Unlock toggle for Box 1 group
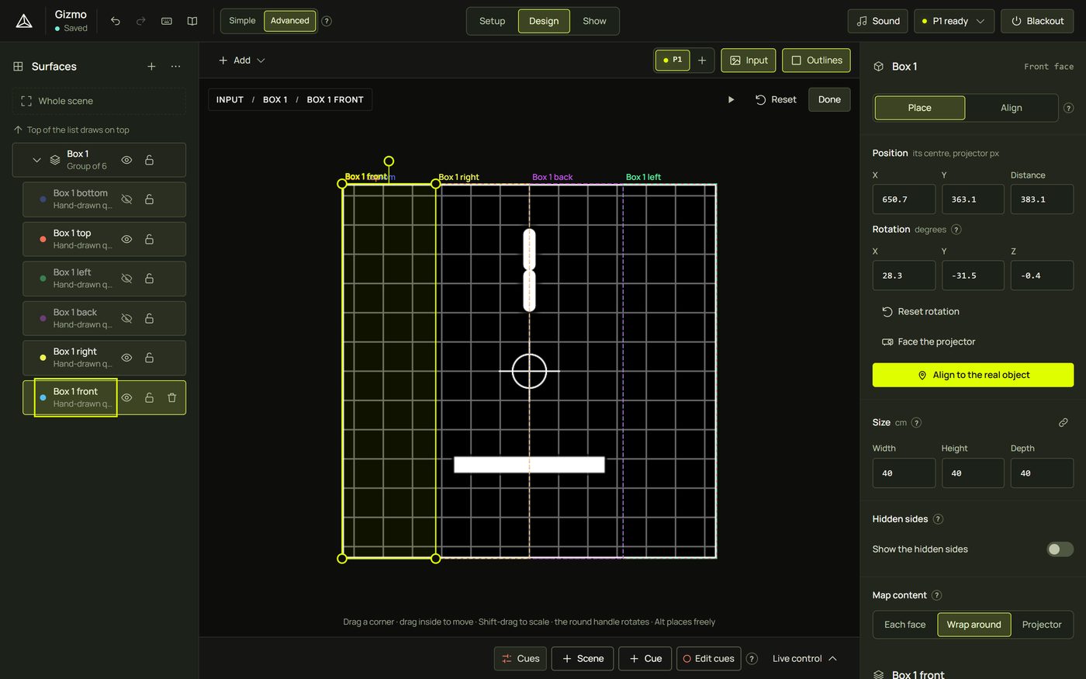Screen dimensions: 1086x679 [149, 160]
